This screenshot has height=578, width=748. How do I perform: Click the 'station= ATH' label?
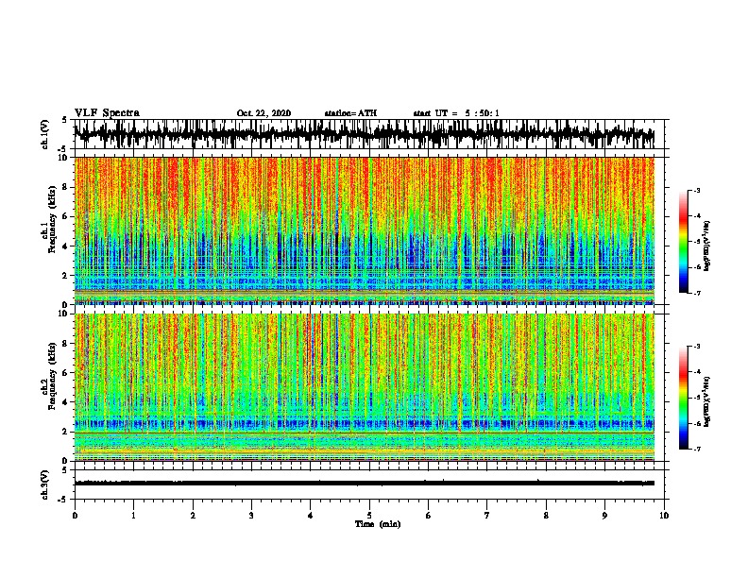350,113
